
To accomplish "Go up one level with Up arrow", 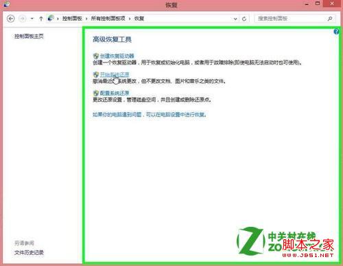I will point(41,19).
